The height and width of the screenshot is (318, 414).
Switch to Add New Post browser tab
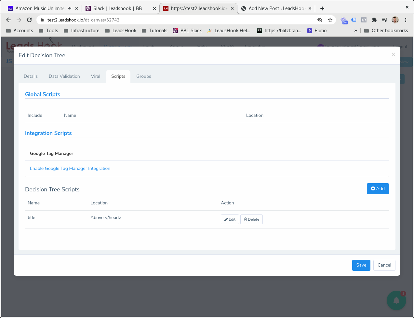[276, 8]
